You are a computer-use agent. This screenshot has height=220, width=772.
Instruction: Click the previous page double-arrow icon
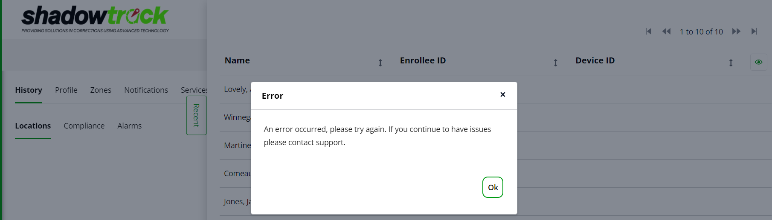(666, 31)
